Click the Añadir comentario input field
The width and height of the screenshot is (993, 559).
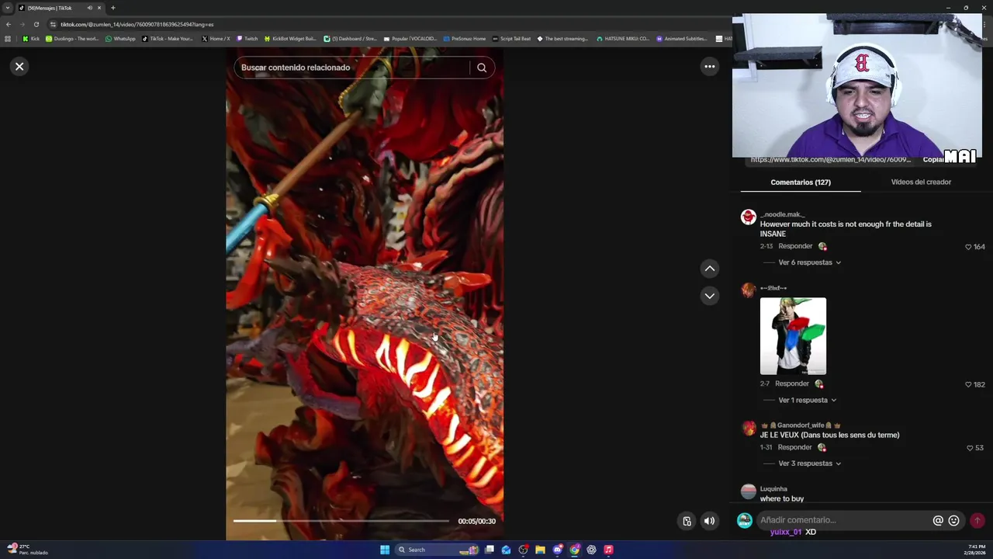tap(844, 520)
